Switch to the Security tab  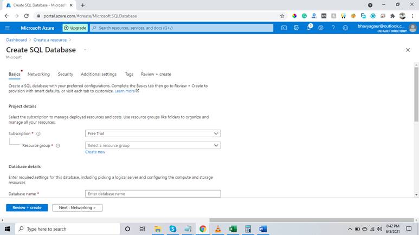tap(66, 75)
